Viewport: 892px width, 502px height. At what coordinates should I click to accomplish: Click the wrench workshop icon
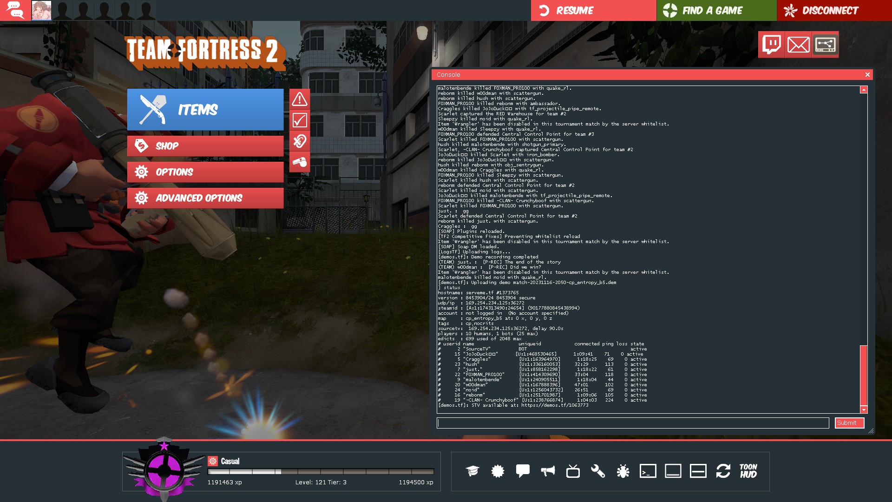pyautogui.click(x=598, y=471)
